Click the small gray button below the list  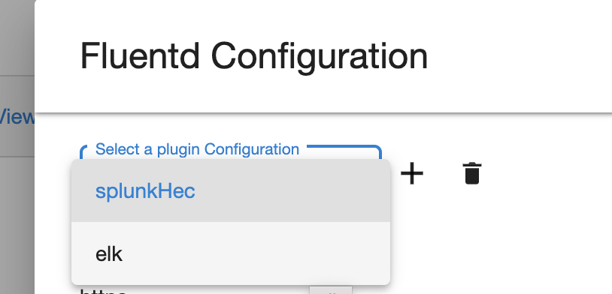(x=331, y=290)
